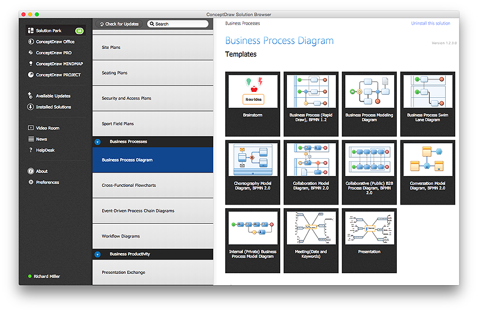The image size is (478, 312).
Task: Click the ConceptDraw PROJECT icon
Action: pos(30,75)
